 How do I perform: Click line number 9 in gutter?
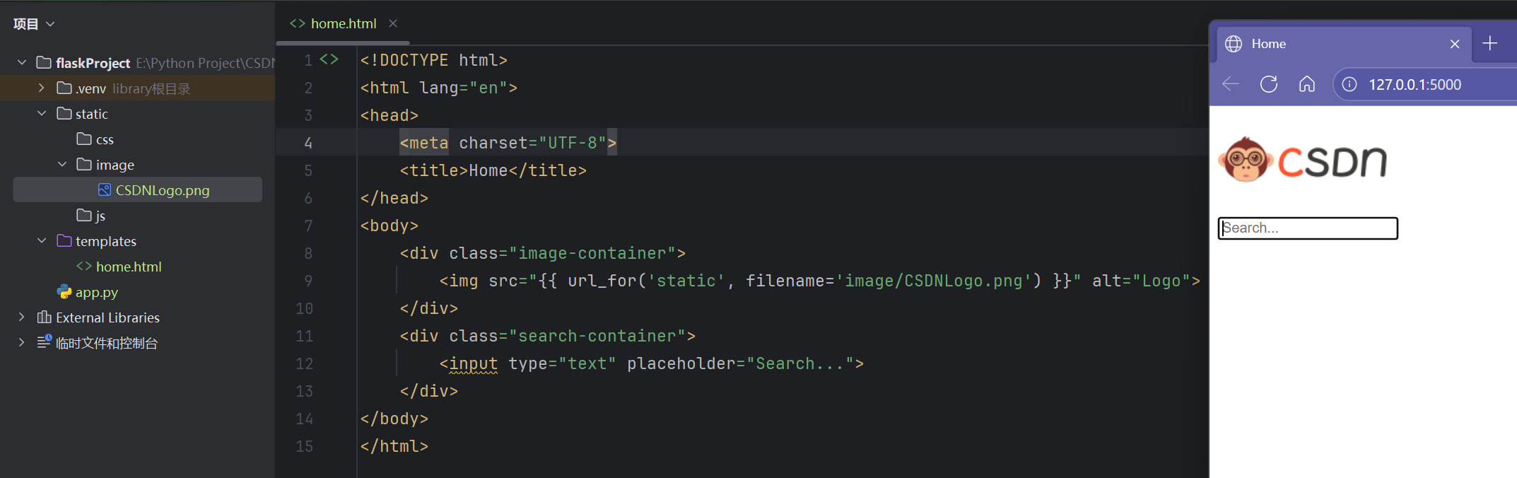coord(308,281)
